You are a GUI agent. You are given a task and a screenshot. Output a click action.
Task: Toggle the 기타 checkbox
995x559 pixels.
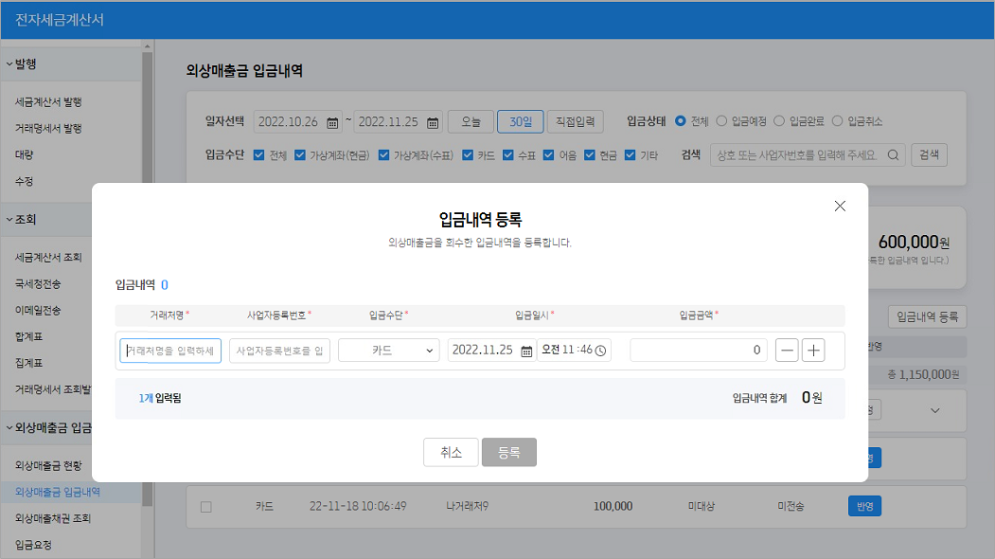(631, 155)
